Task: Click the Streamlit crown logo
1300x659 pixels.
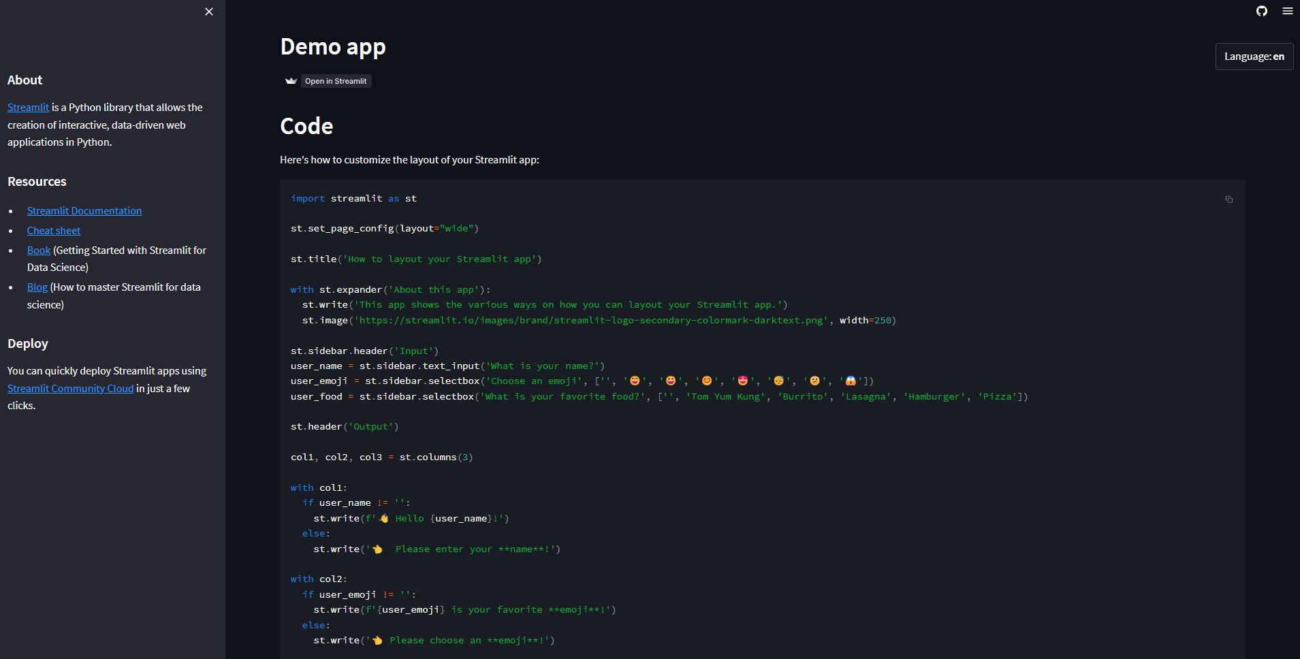Action: point(291,80)
